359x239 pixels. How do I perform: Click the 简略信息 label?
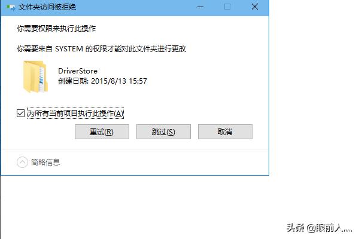(45, 163)
